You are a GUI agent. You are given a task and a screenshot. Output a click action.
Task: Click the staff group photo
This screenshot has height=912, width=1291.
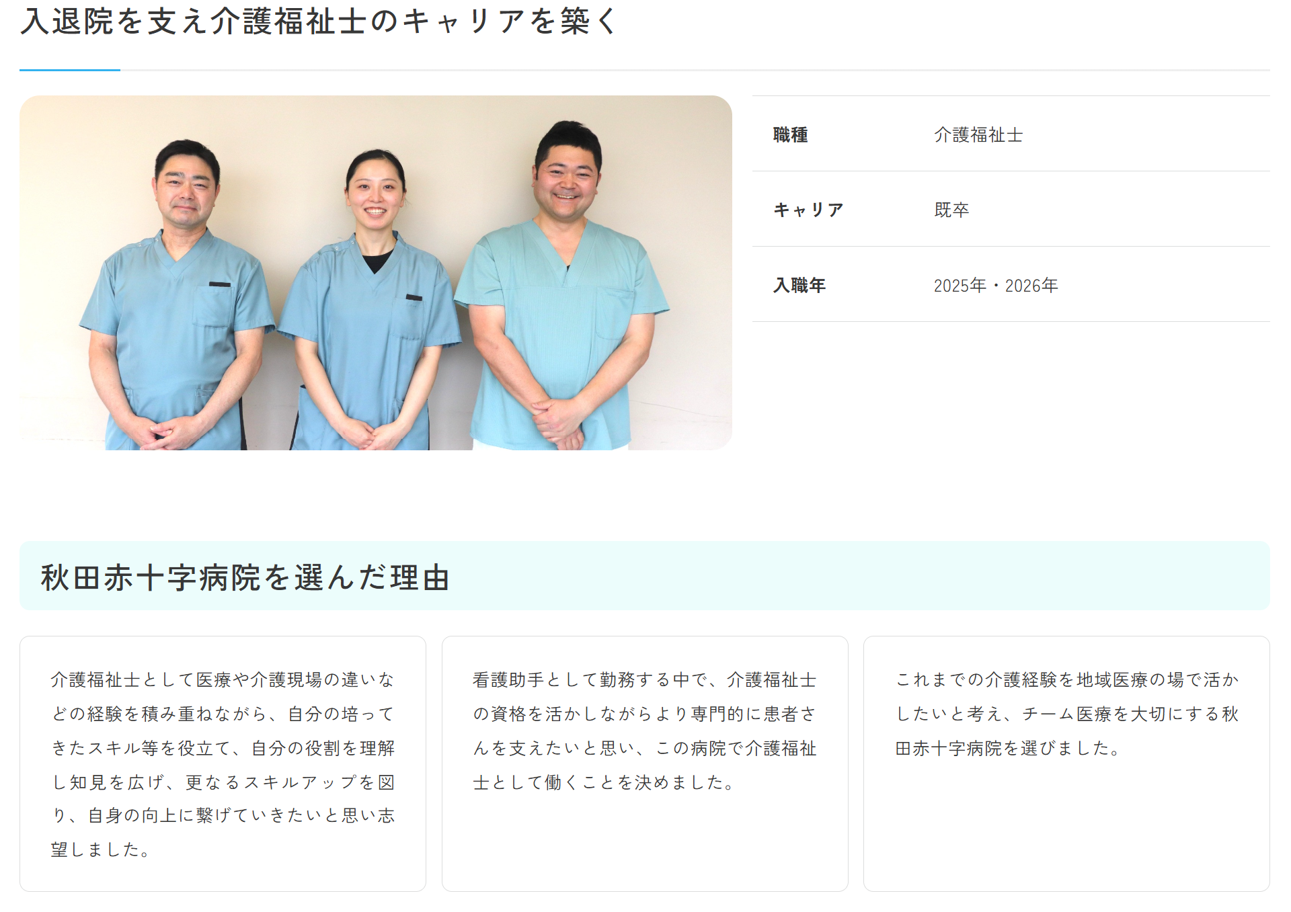coord(375,273)
